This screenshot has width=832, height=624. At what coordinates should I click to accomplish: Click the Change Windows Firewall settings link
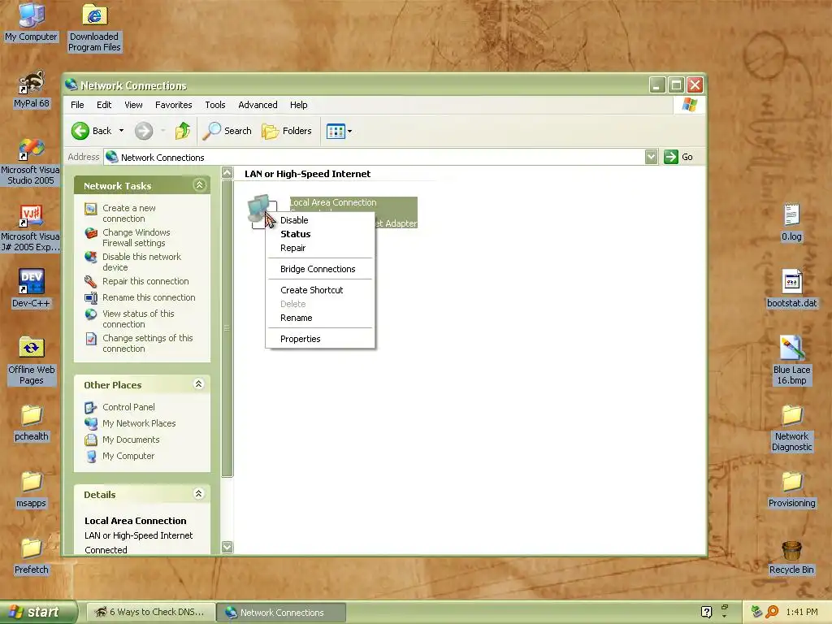click(x=136, y=238)
